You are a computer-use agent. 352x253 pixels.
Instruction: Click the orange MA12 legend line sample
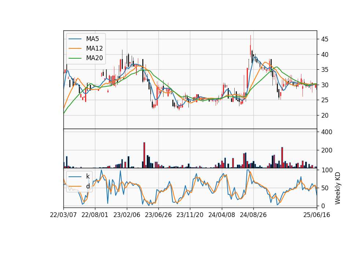75,48
